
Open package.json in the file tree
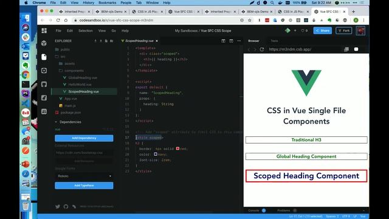(71, 113)
